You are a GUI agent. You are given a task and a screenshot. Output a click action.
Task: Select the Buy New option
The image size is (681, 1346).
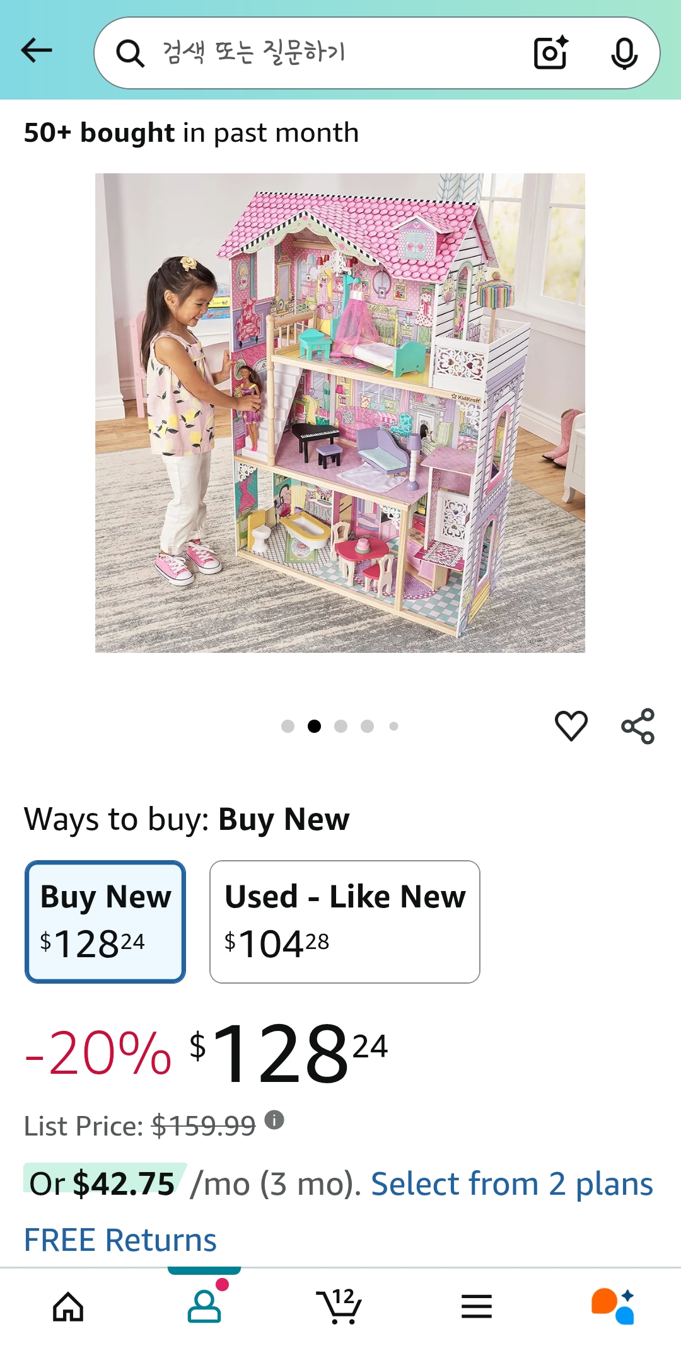(105, 921)
